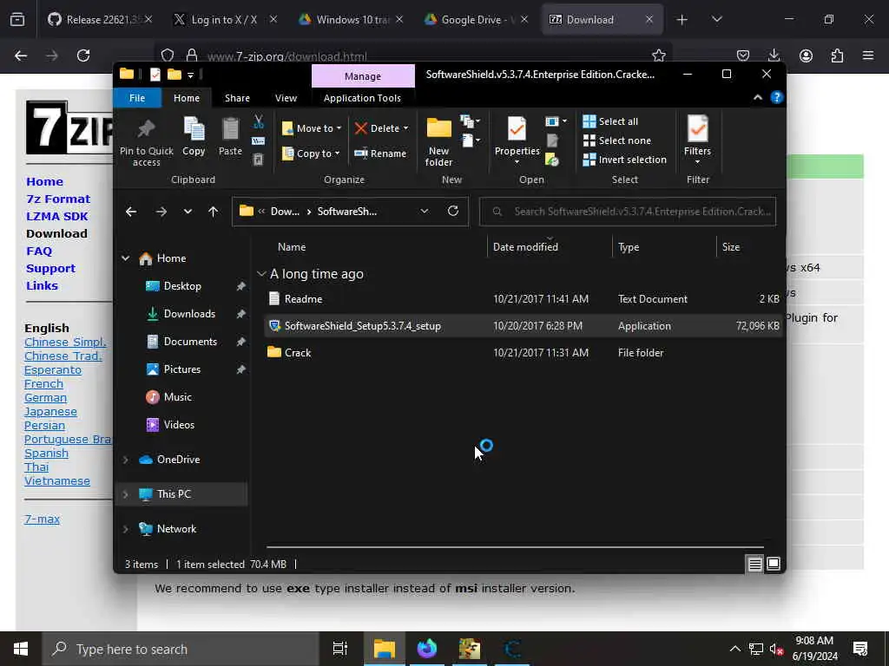Click the Paste icon in ribbon
The height and width of the screenshot is (666, 889).
[x=230, y=129]
